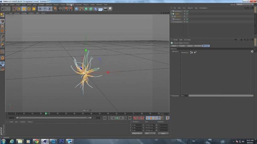Image resolution: width=257 pixels, height=144 pixels.
Task: Open the Window menu in main menu bar
Action: pyautogui.click(x=99, y=4)
